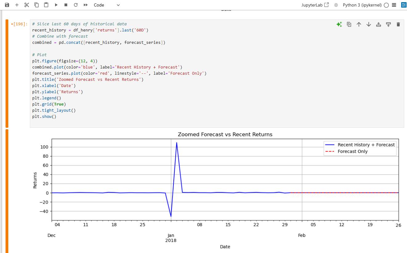Copy selected cell using toolbar copy icon
The height and width of the screenshot is (253, 407).
[x=36, y=5]
